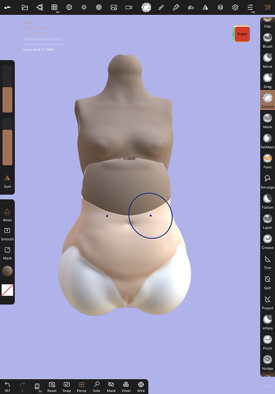This screenshot has height=394, width=275.
Task: Open the Background image menu
Action: (114, 7)
